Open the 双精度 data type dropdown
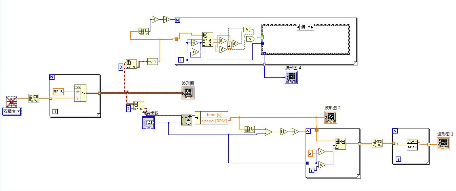The width and height of the screenshot is (456, 191). (x=12, y=111)
